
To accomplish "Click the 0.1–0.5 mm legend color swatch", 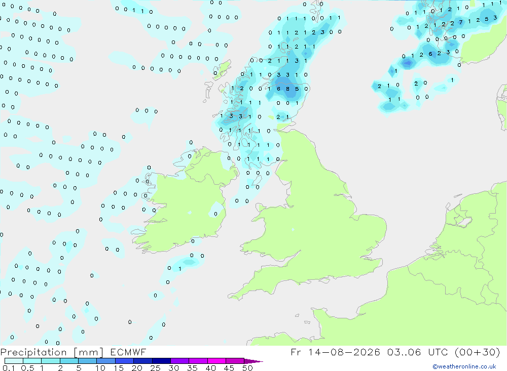I will pyautogui.click(x=14, y=361).
